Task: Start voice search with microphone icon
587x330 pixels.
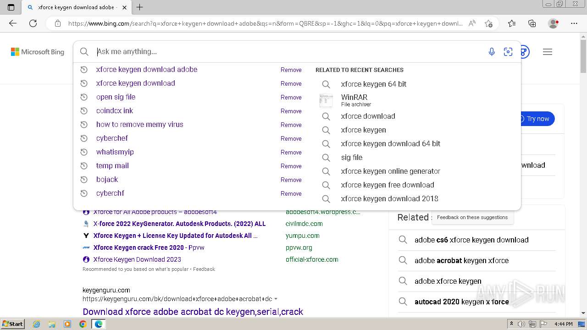Action: [x=492, y=52]
